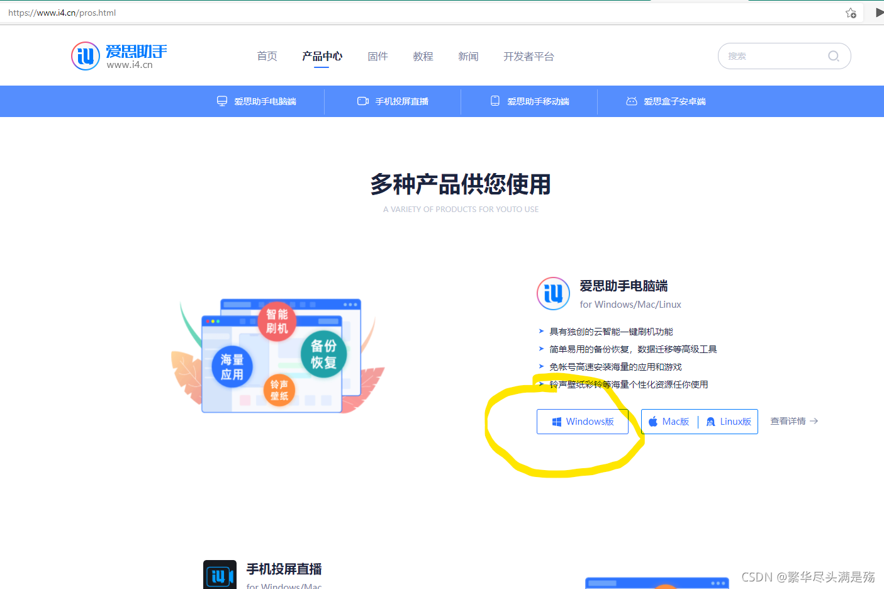The width and height of the screenshot is (884, 589).
Task: Click the 铃声壁纸彩铃 feature line
Action: tap(629, 384)
